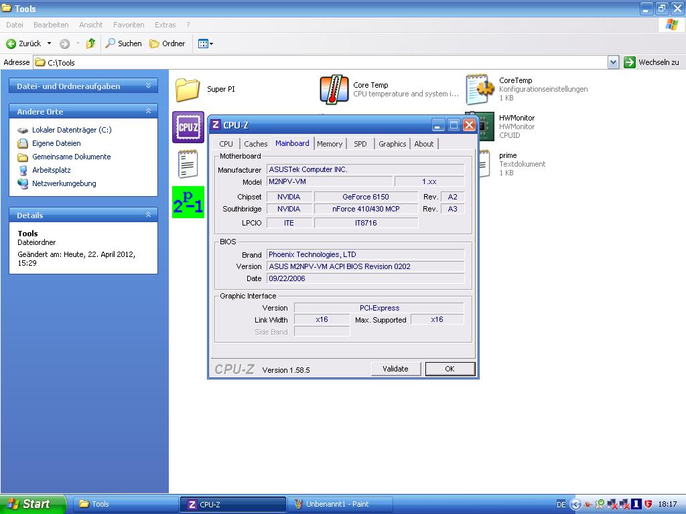The width and height of the screenshot is (686, 514).
Task: Expand hidden tray icons arrow
Action: (x=575, y=505)
